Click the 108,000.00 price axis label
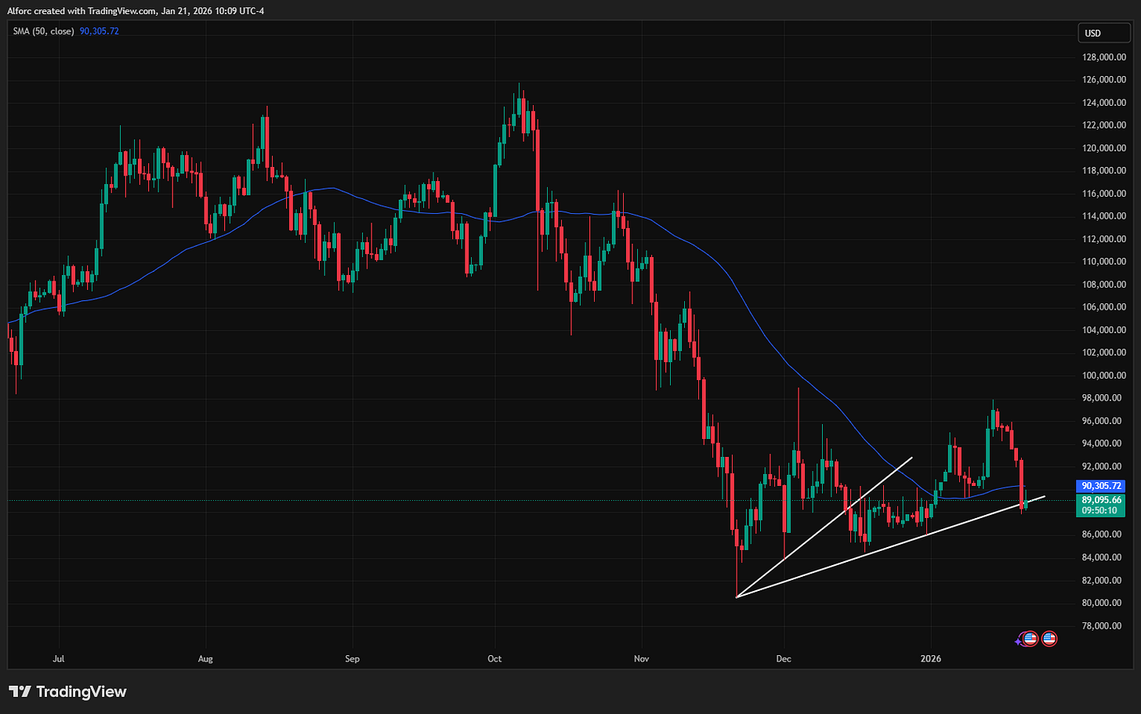 click(1104, 285)
